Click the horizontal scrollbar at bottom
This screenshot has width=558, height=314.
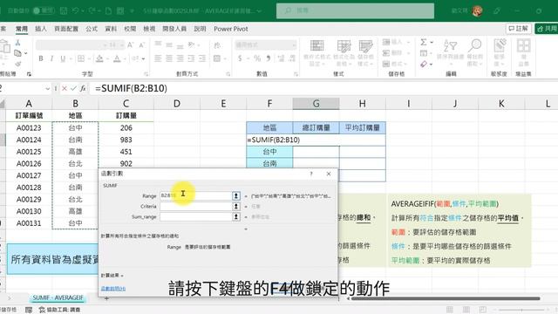click(445, 298)
